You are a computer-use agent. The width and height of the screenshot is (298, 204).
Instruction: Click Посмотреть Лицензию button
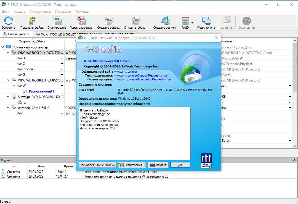pyautogui.click(x=97, y=165)
